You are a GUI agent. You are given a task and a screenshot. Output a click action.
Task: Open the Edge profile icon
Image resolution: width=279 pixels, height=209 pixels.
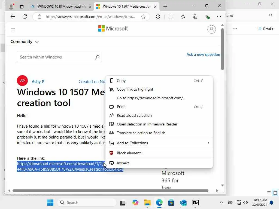tap(11, 7)
